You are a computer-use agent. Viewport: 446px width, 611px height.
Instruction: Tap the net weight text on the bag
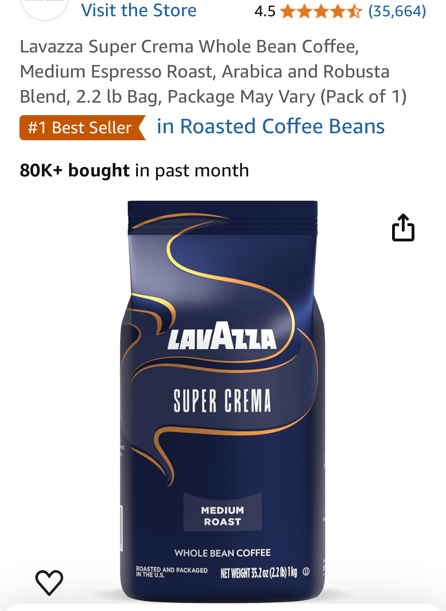[259, 572]
